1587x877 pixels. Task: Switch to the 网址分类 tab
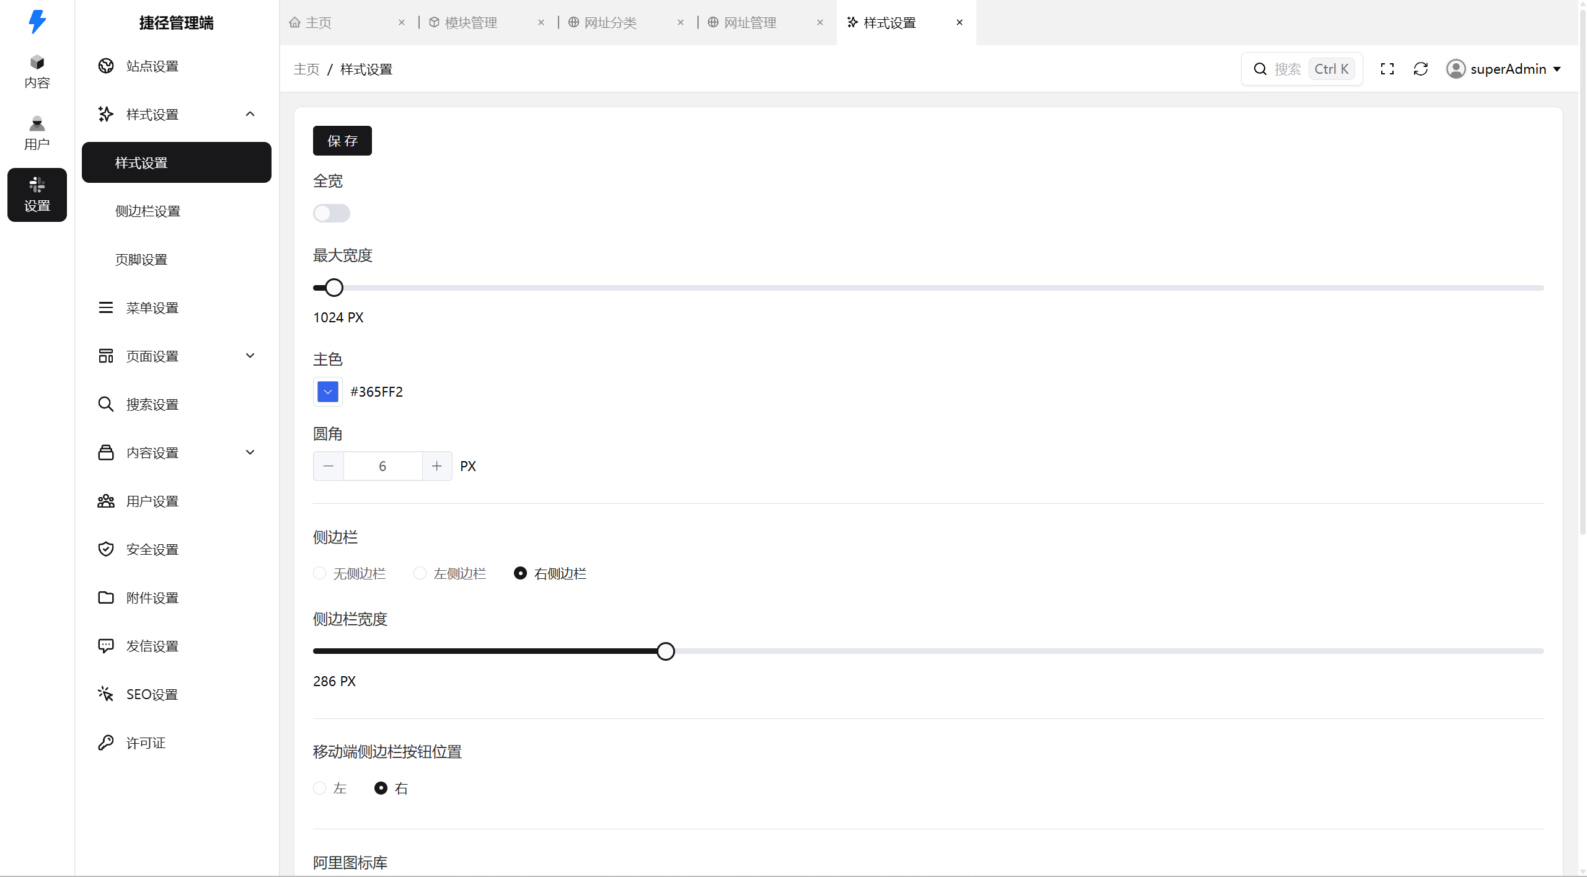[x=628, y=22]
